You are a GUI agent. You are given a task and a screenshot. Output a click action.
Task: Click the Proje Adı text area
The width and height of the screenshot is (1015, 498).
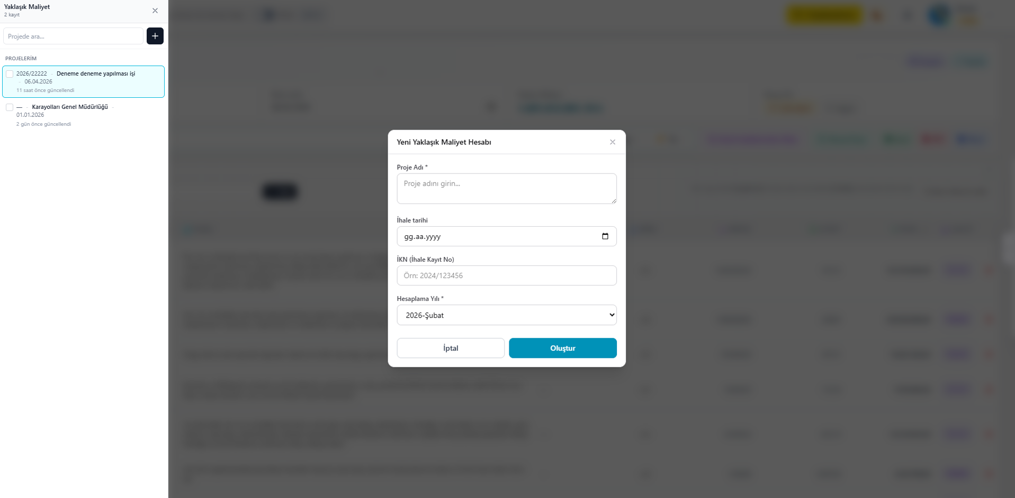coord(506,189)
